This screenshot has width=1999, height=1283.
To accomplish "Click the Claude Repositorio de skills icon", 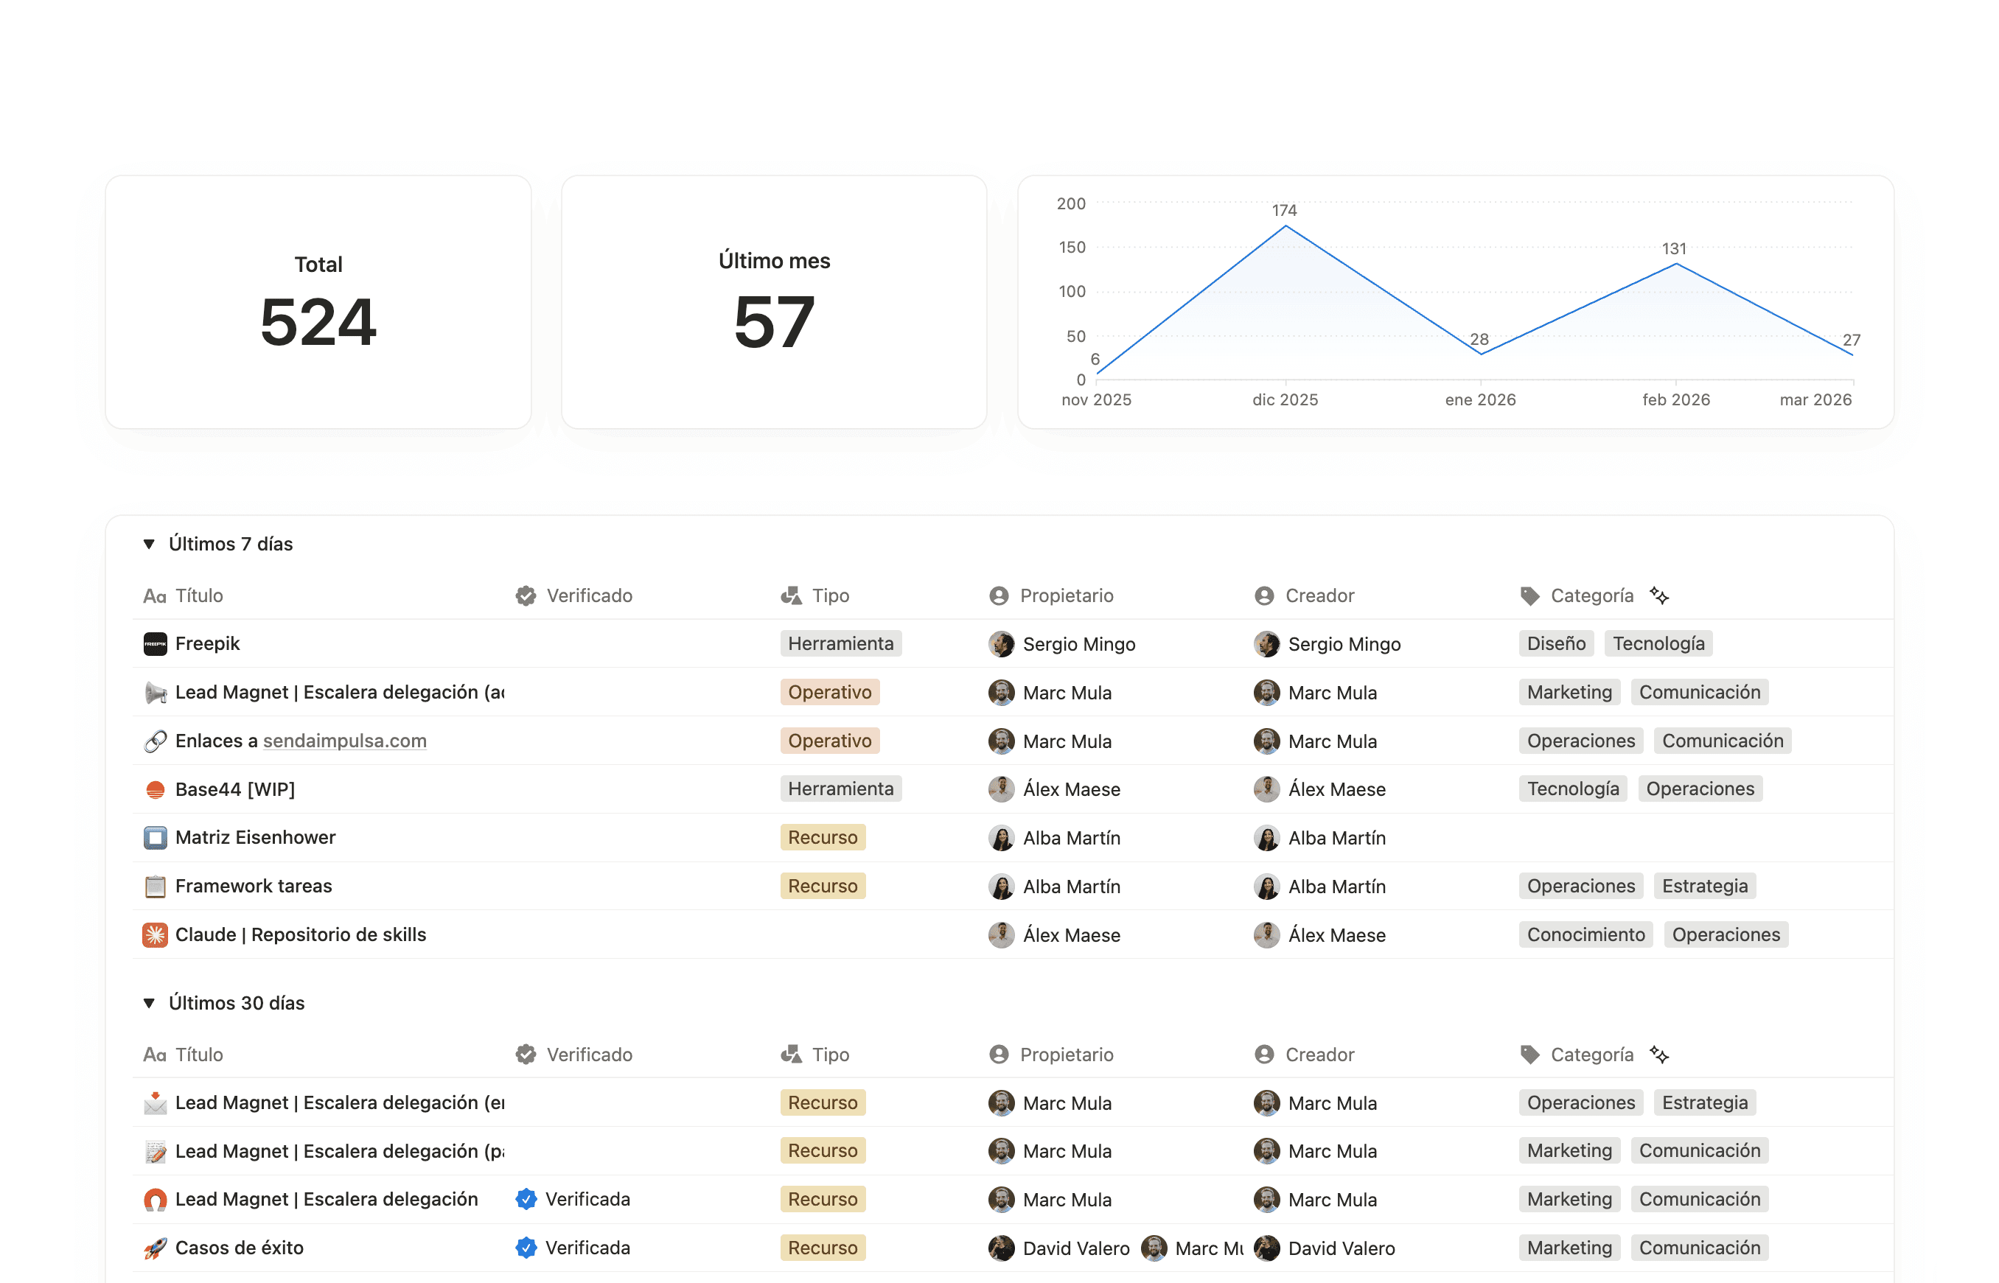I will (x=155, y=934).
